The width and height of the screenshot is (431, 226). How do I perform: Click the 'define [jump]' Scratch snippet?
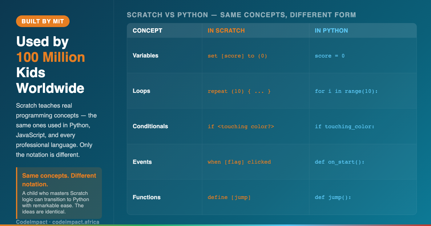[229, 197]
